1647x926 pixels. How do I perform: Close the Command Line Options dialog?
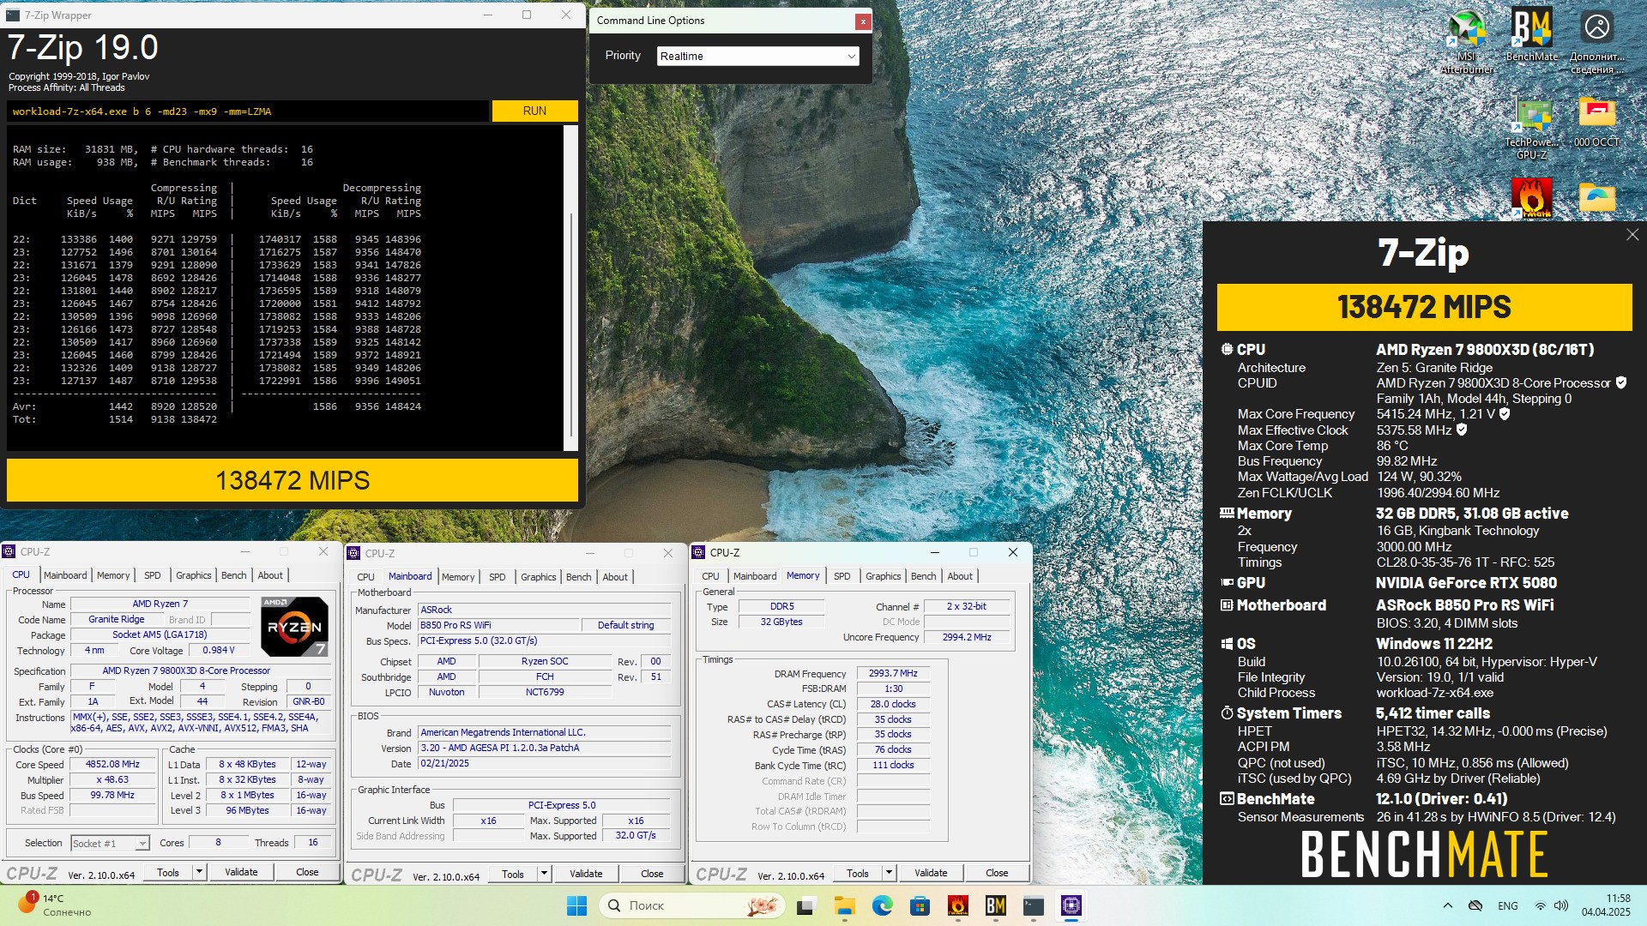tap(863, 21)
